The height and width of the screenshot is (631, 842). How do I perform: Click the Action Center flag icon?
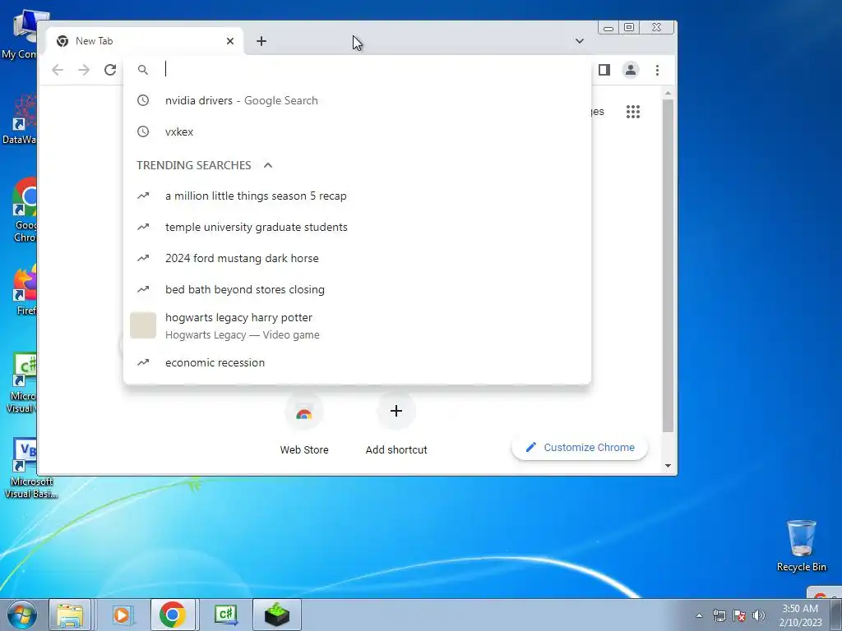pos(739,615)
